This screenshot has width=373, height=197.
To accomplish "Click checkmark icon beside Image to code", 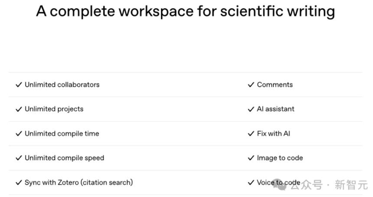I will pos(251,158).
